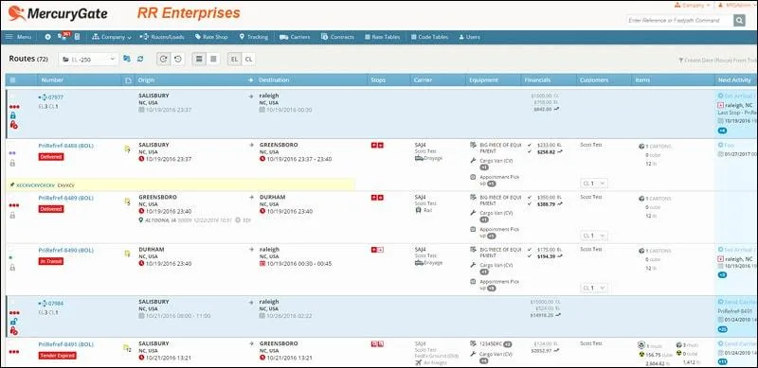
Task: Open route number 07984 link
Action: pyautogui.click(x=56, y=304)
